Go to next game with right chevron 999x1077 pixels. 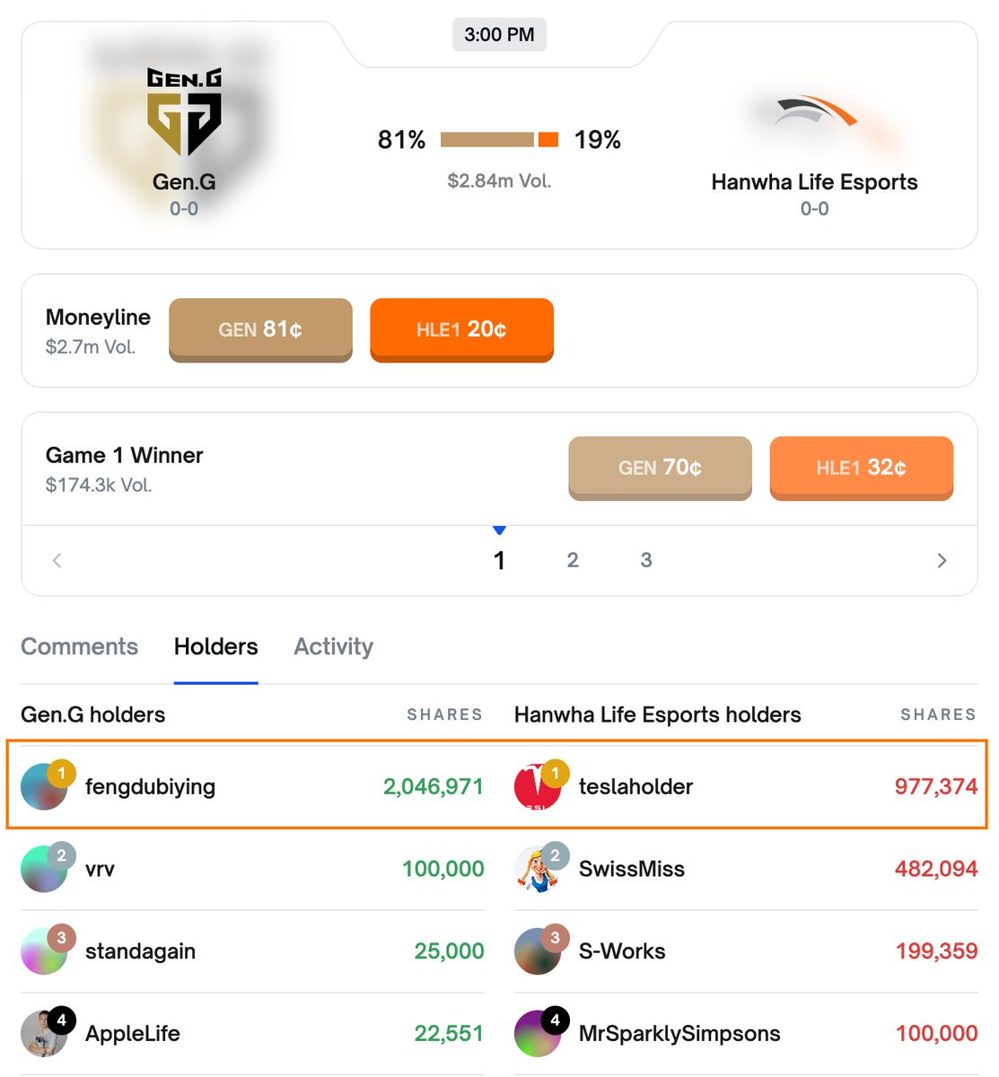[x=942, y=561]
